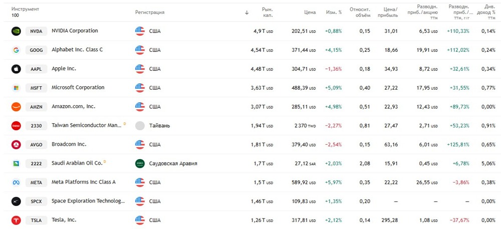Viewport: 501px width, 229px height.
Task: Open Apple Inc. company link
Action: pos(64,69)
